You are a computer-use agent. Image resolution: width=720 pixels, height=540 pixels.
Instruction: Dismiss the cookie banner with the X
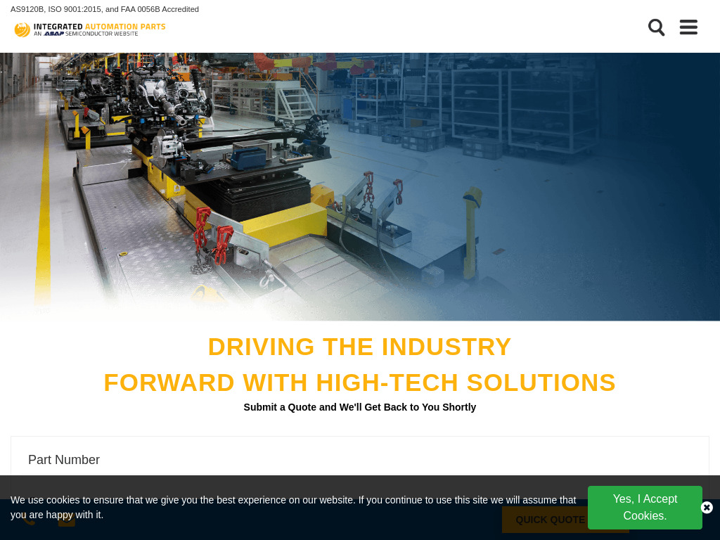[707, 508]
